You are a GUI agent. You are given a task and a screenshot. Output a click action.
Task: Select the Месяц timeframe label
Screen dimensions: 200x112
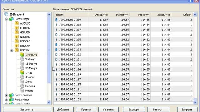(x=29, y=91)
